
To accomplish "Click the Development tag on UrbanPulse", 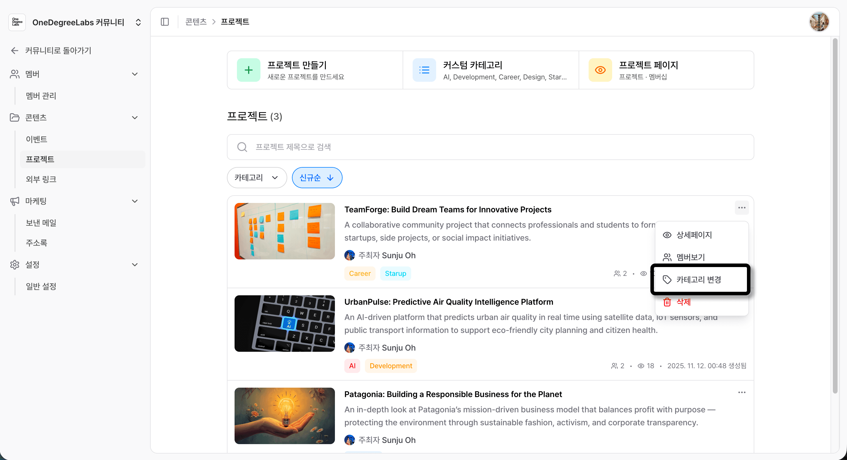I will (x=391, y=366).
